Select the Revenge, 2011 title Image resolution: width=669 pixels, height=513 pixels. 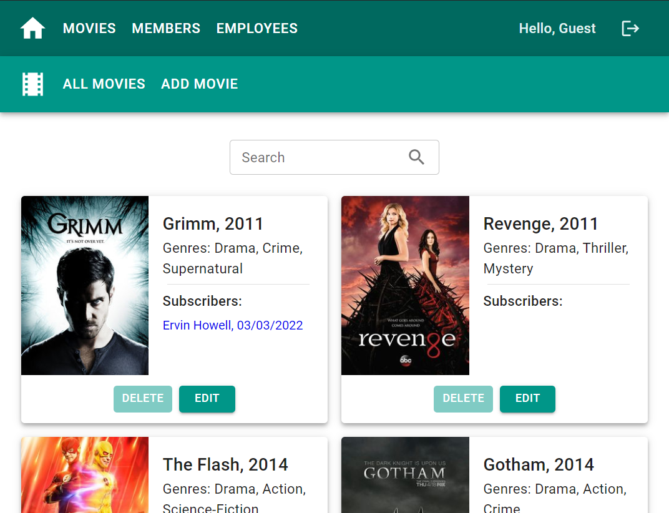(540, 223)
